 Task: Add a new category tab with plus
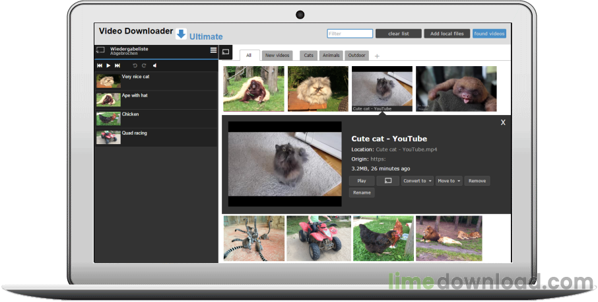377,56
